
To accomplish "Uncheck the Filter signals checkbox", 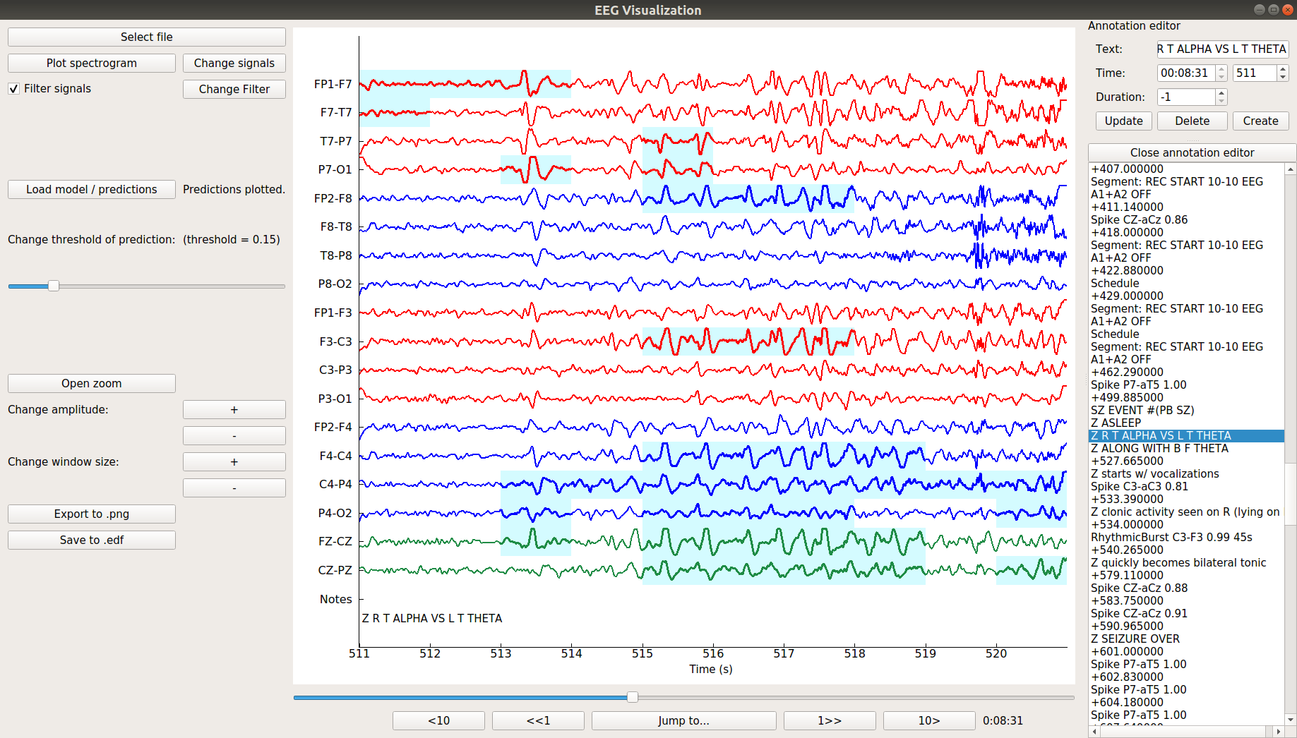I will (14, 89).
